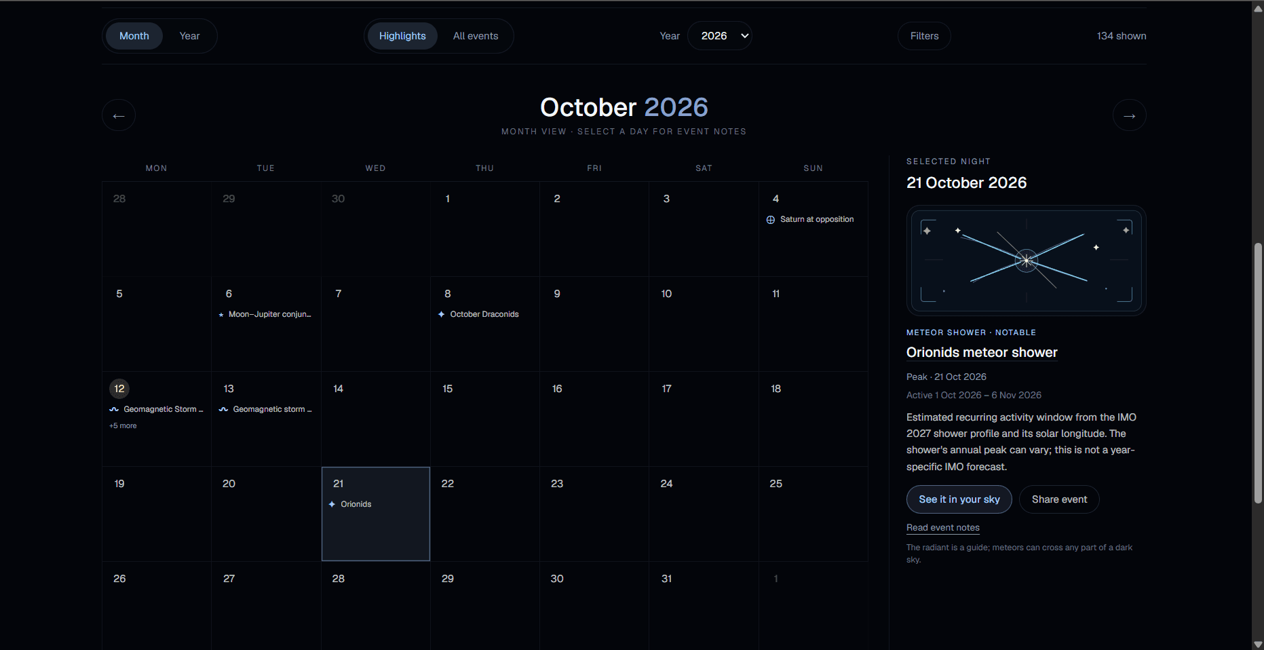This screenshot has height=650, width=1264.
Task: Select day 15 in the calendar
Action: (x=485, y=419)
